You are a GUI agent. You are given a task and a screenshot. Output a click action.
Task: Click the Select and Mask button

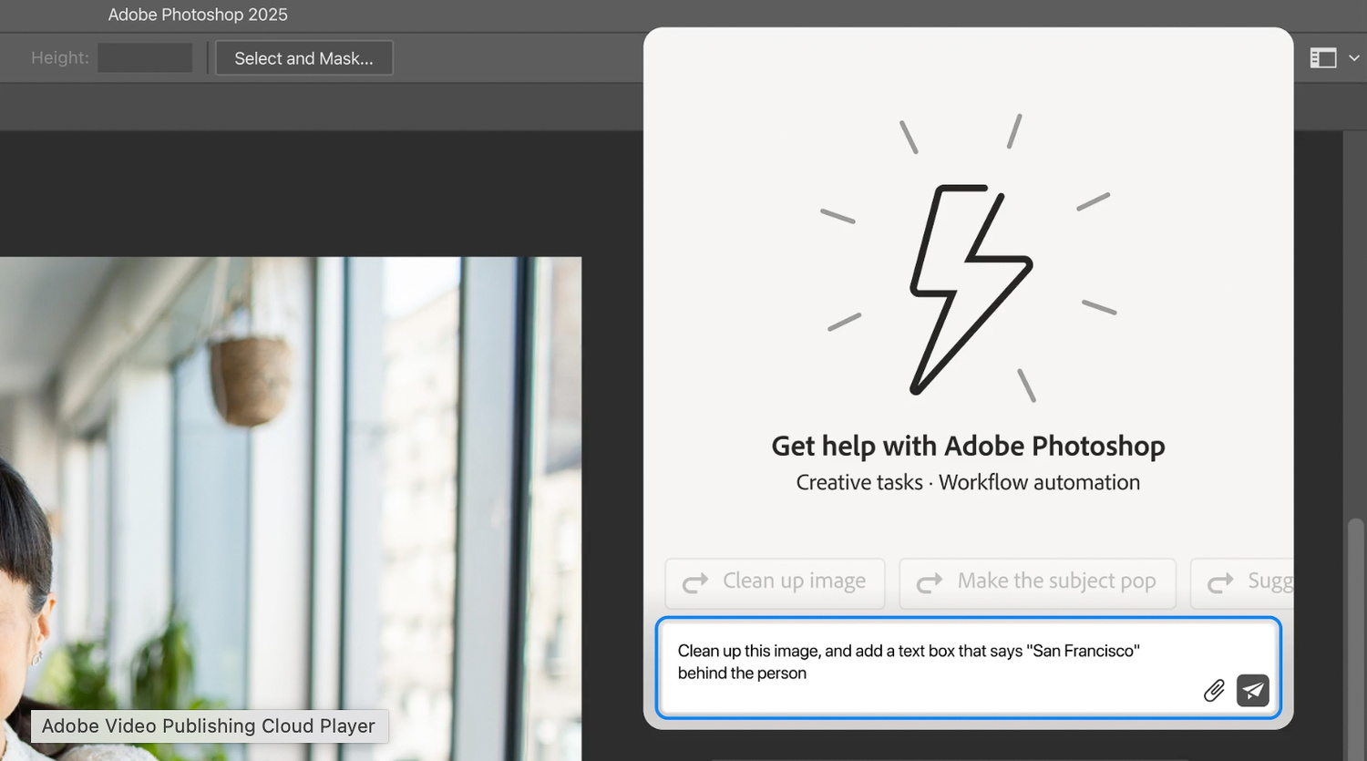(x=303, y=58)
